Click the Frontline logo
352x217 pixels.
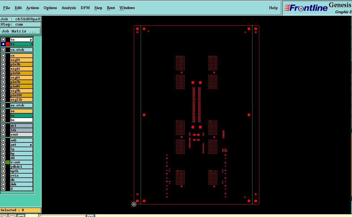(x=306, y=8)
